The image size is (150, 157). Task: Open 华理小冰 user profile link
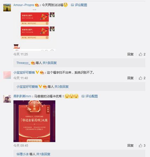coord(22,154)
